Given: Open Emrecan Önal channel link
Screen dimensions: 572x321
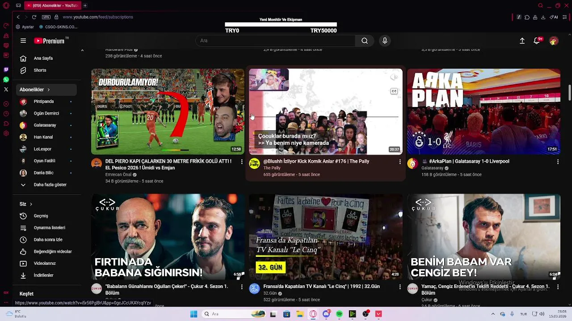Looking at the screenshot, I should pyautogui.click(x=118, y=175).
